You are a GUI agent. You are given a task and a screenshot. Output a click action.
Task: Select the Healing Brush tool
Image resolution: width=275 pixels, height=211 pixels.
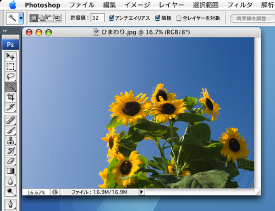pyautogui.click(x=10, y=120)
